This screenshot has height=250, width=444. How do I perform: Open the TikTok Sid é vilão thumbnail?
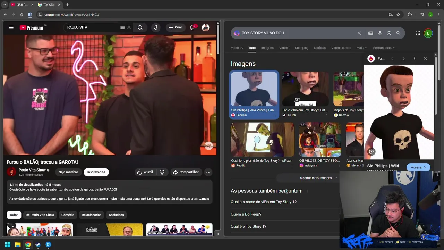[305, 89]
